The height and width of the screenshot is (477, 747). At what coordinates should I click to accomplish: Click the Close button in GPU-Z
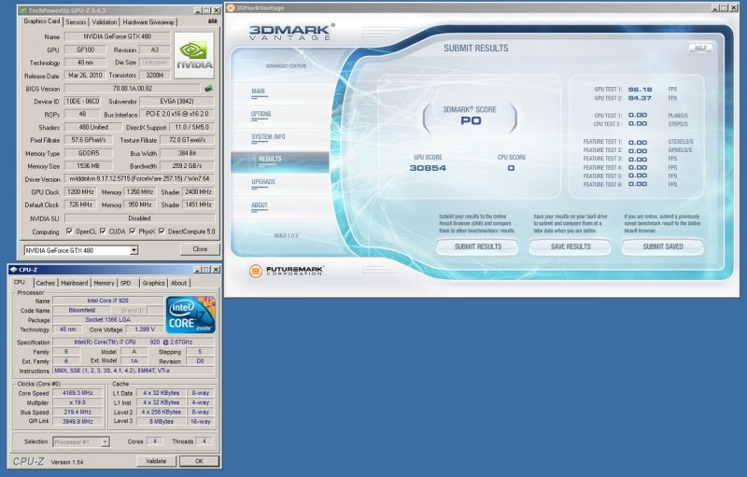click(x=200, y=249)
